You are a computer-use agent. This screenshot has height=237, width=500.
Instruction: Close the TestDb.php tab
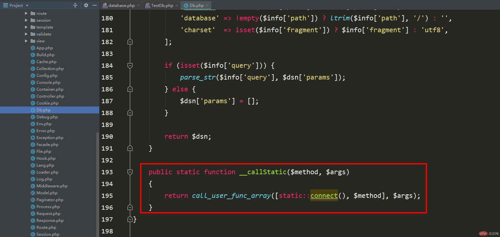click(x=177, y=6)
